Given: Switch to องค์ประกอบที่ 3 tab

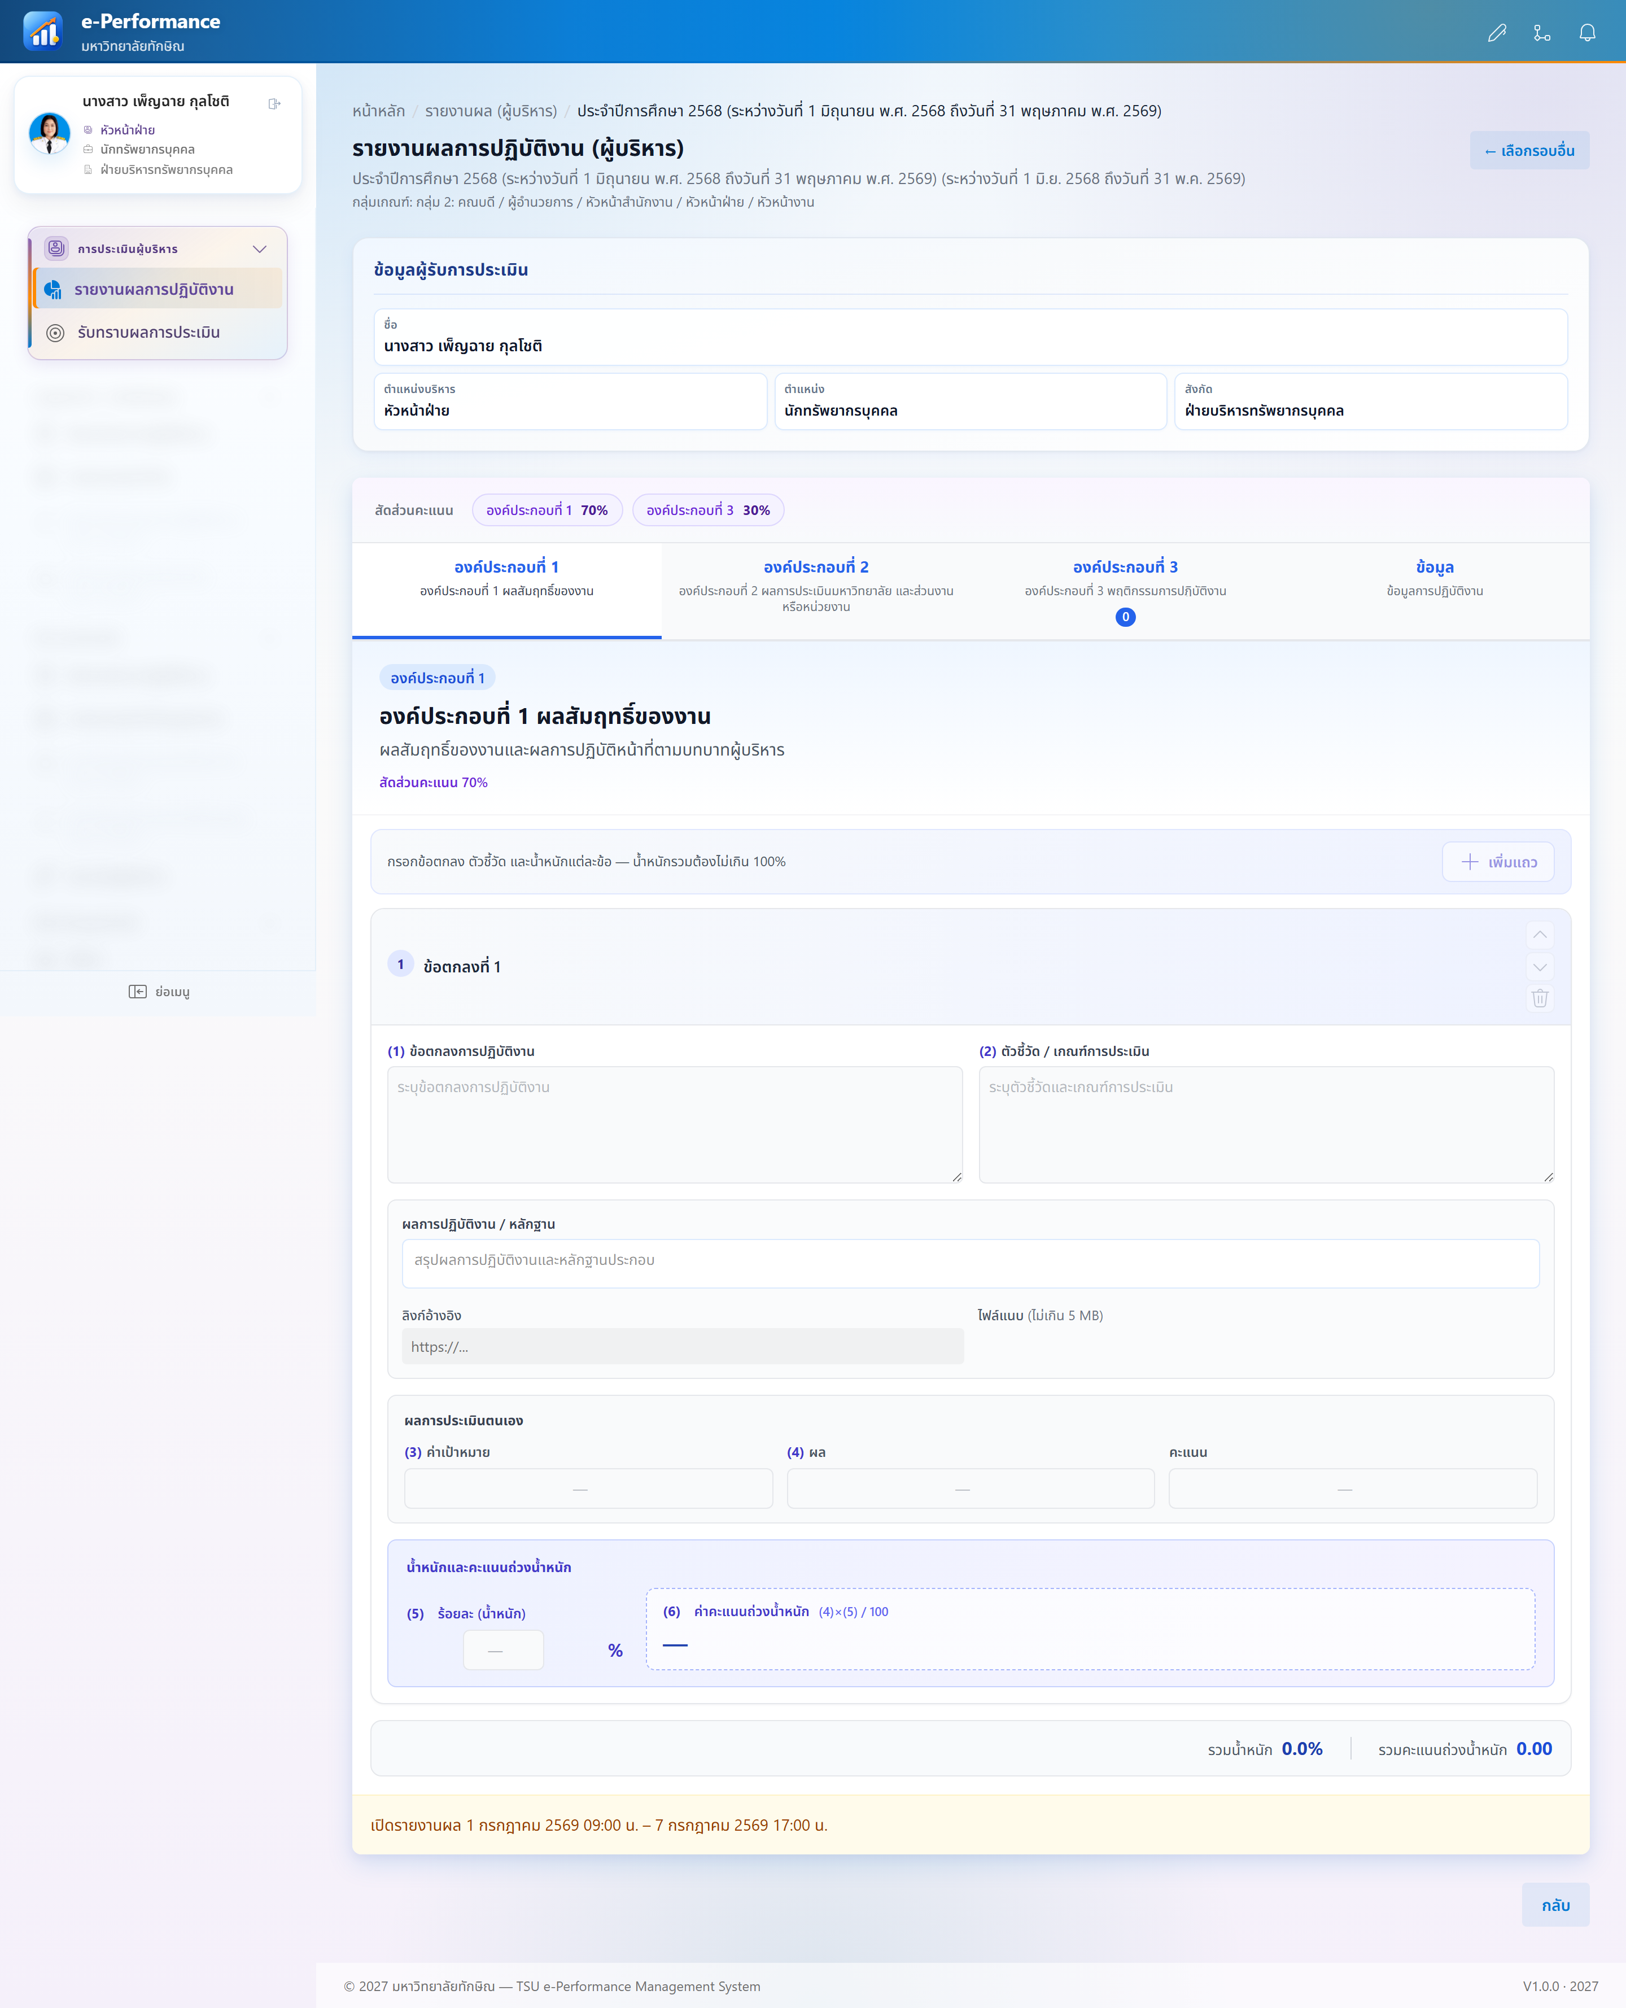Looking at the screenshot, I should tap(1125, 591).
